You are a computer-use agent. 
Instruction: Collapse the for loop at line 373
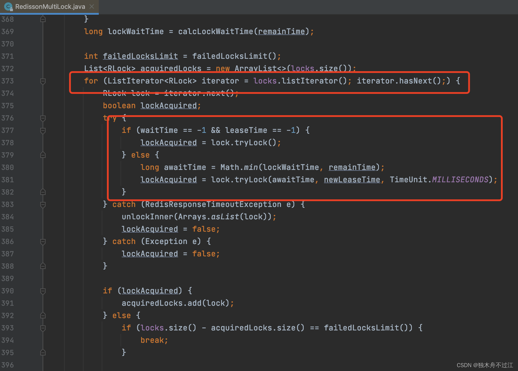coord(43,81)
